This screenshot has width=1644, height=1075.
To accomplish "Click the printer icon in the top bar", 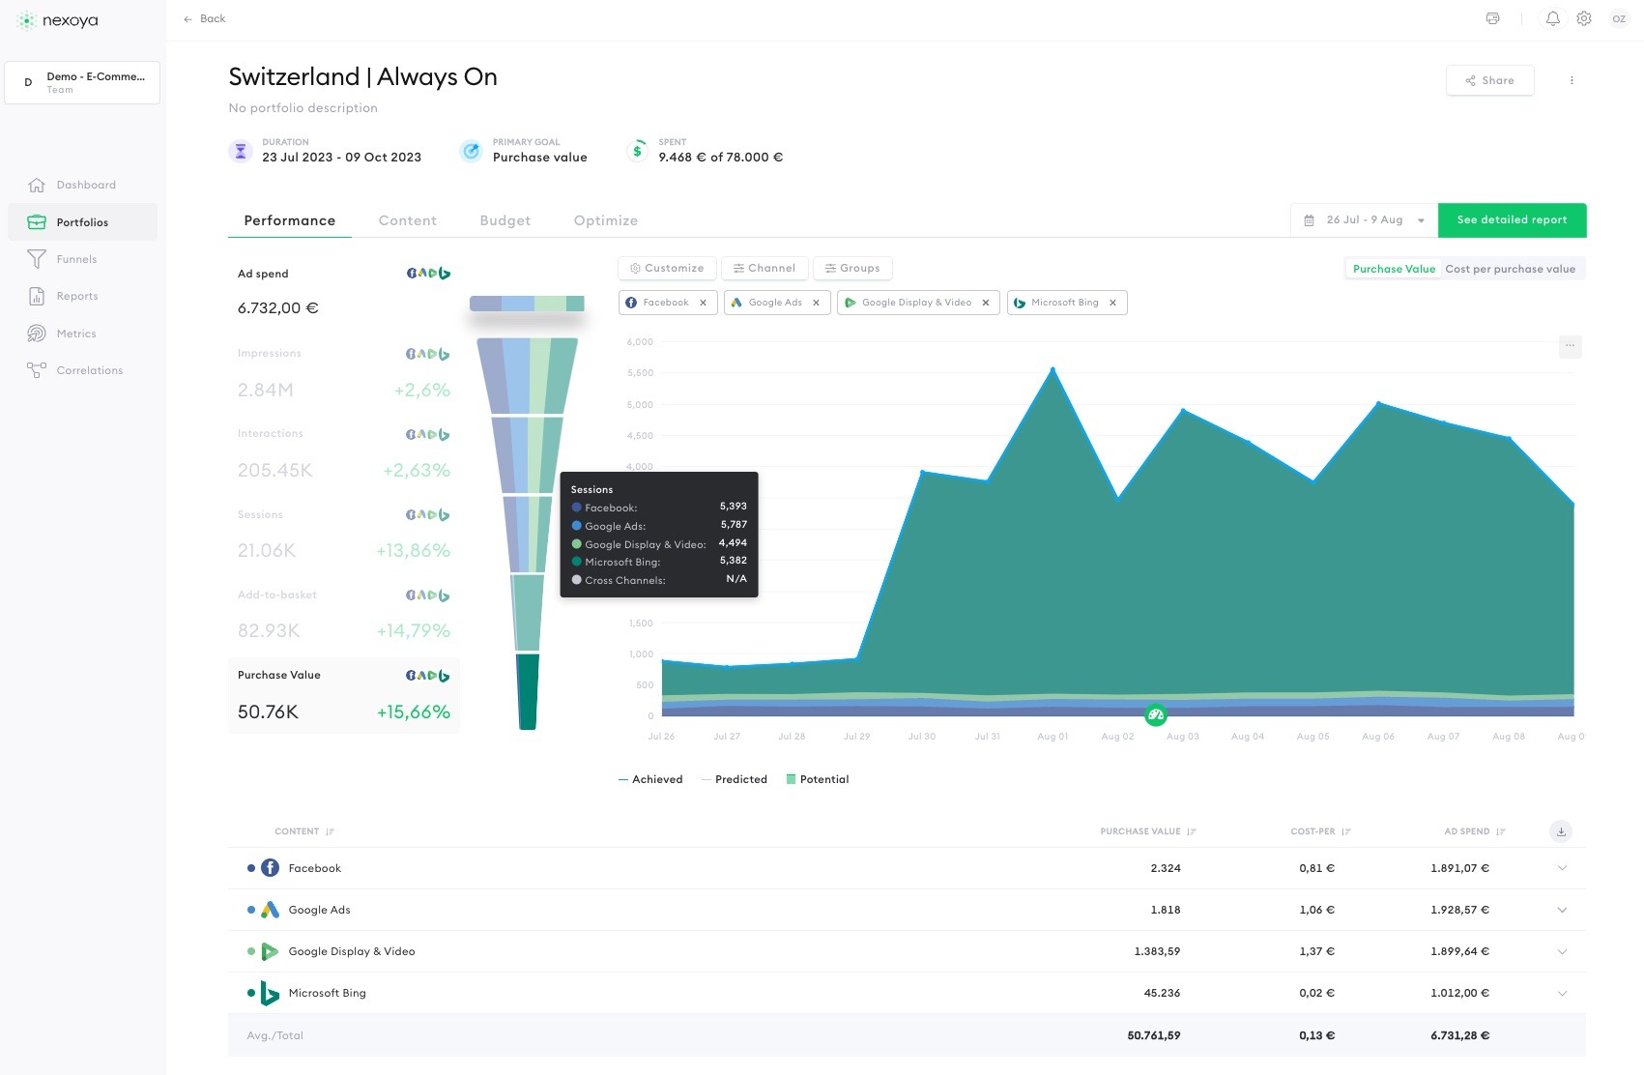I will (x=1492, y=18).
